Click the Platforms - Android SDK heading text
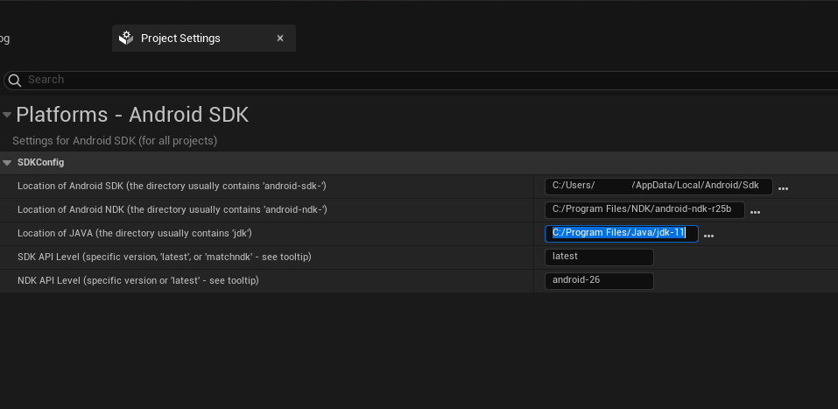838x409 pixels. [x=132, y=115]
